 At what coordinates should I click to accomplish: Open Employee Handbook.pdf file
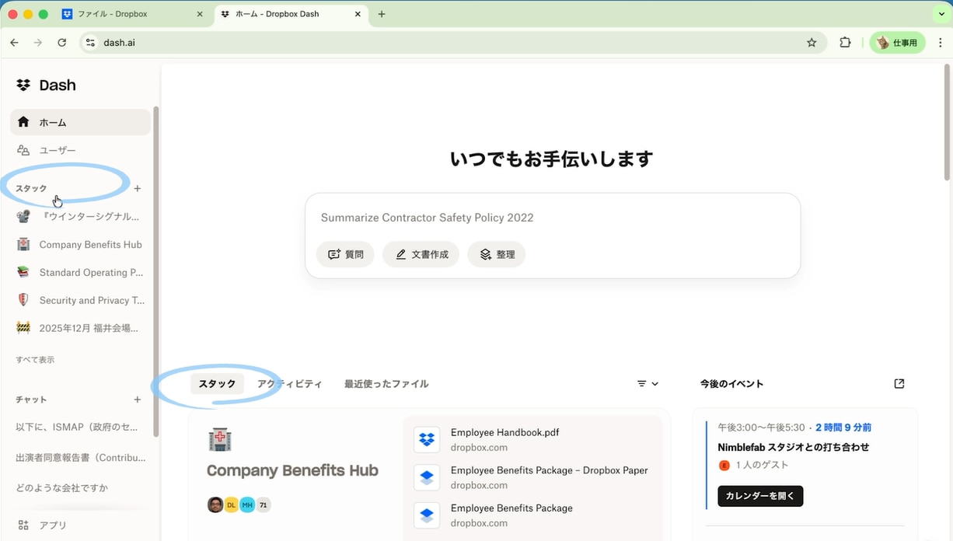(504, 433)
